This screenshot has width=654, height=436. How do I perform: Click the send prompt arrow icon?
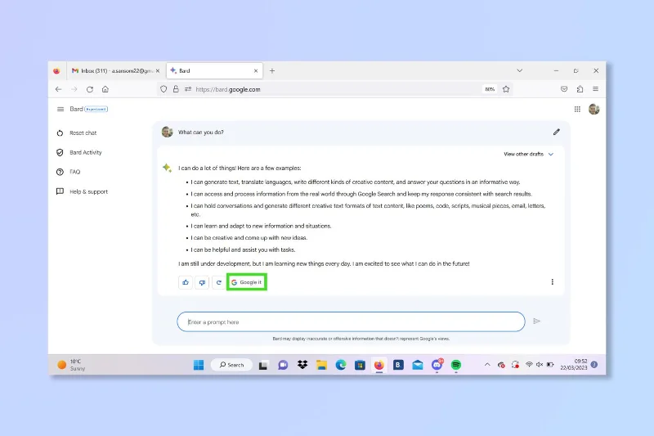[x=537, y=321]
